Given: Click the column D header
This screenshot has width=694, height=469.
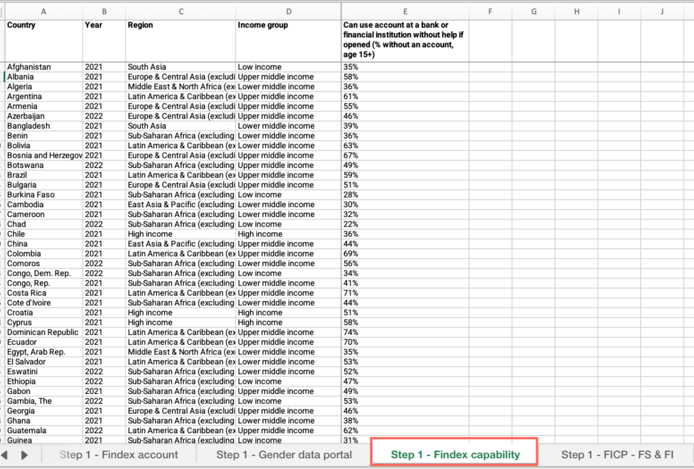Looking at the screenshot, I should click(289, 12).
